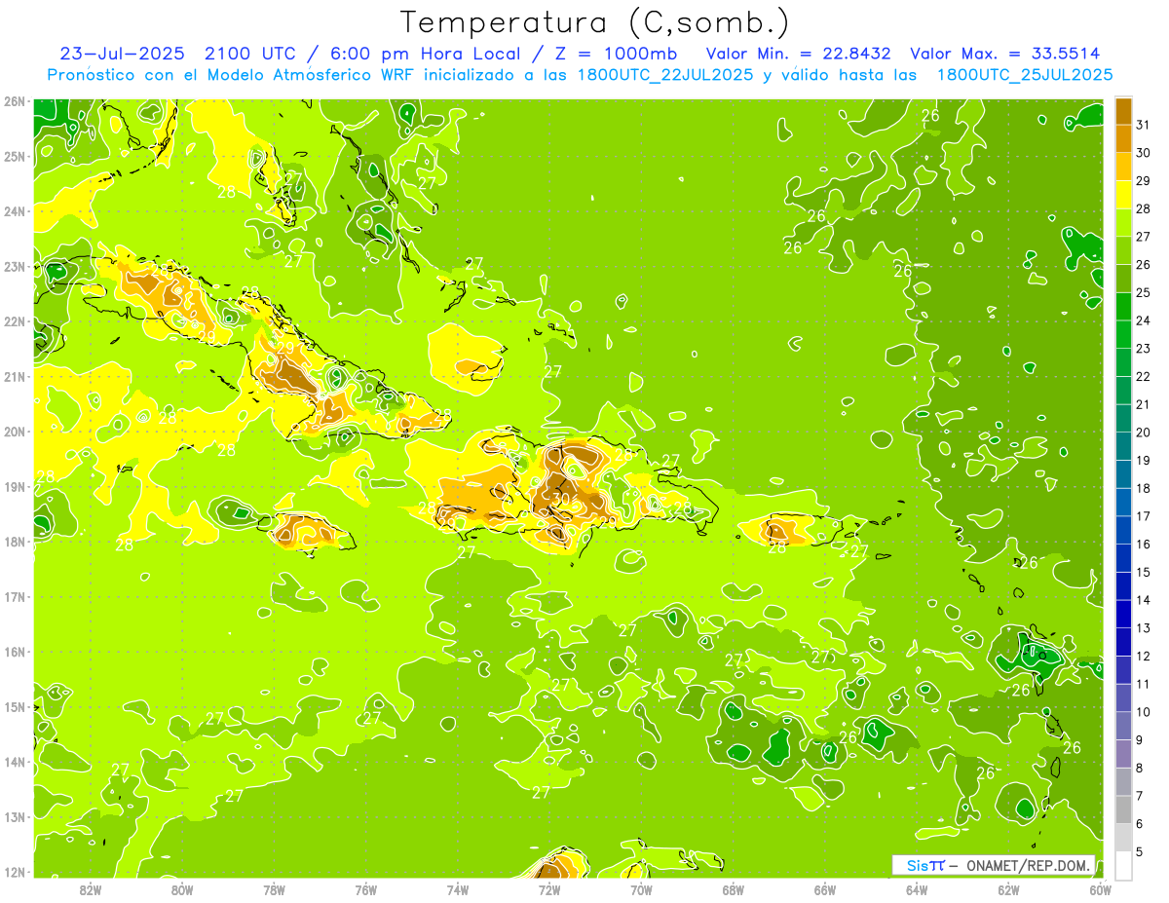
Task: Click the "64W" longitude axis label
Action: 917,890
